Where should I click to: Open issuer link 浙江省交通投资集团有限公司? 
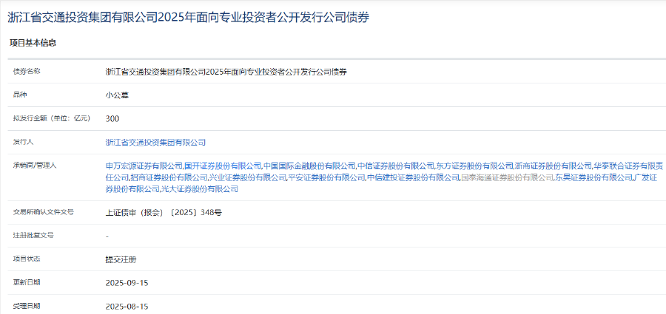(155, 143)
